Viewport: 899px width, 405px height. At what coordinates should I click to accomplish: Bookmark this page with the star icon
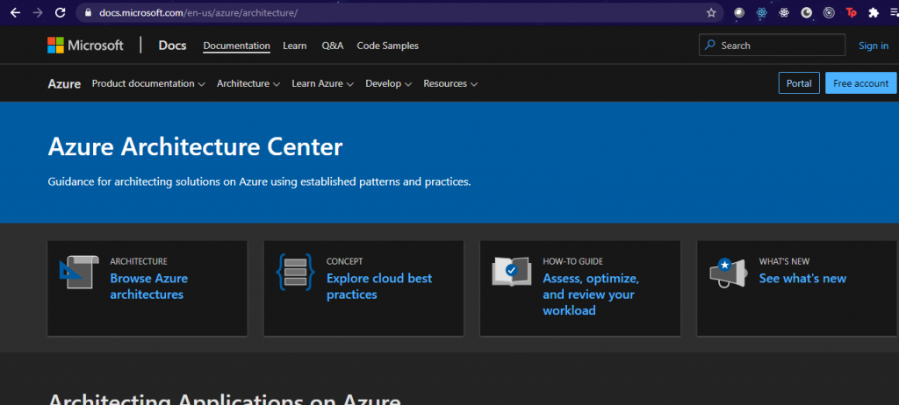[711, 13]
